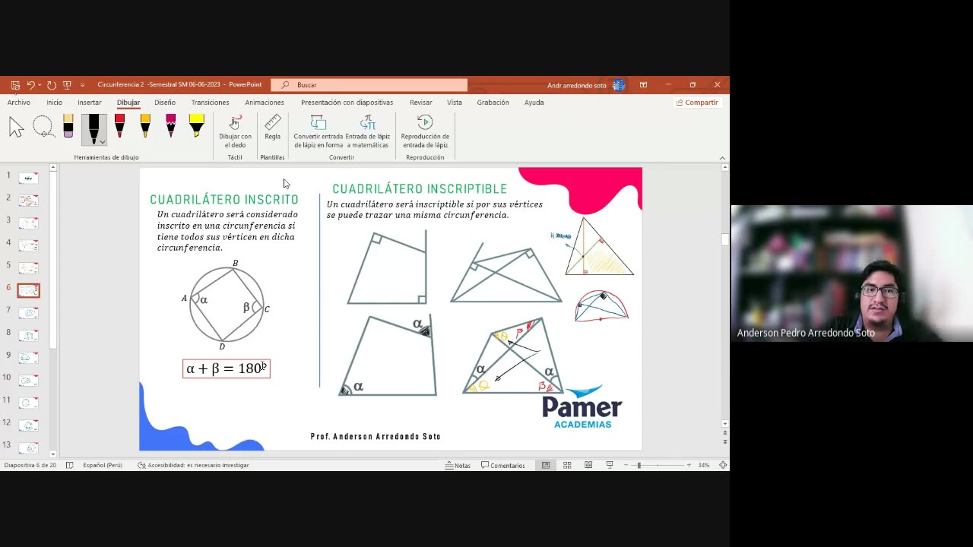This screenshot has height=547, width=973.
Task: Open the Animaciones tab
Action: tap(265, 103)
